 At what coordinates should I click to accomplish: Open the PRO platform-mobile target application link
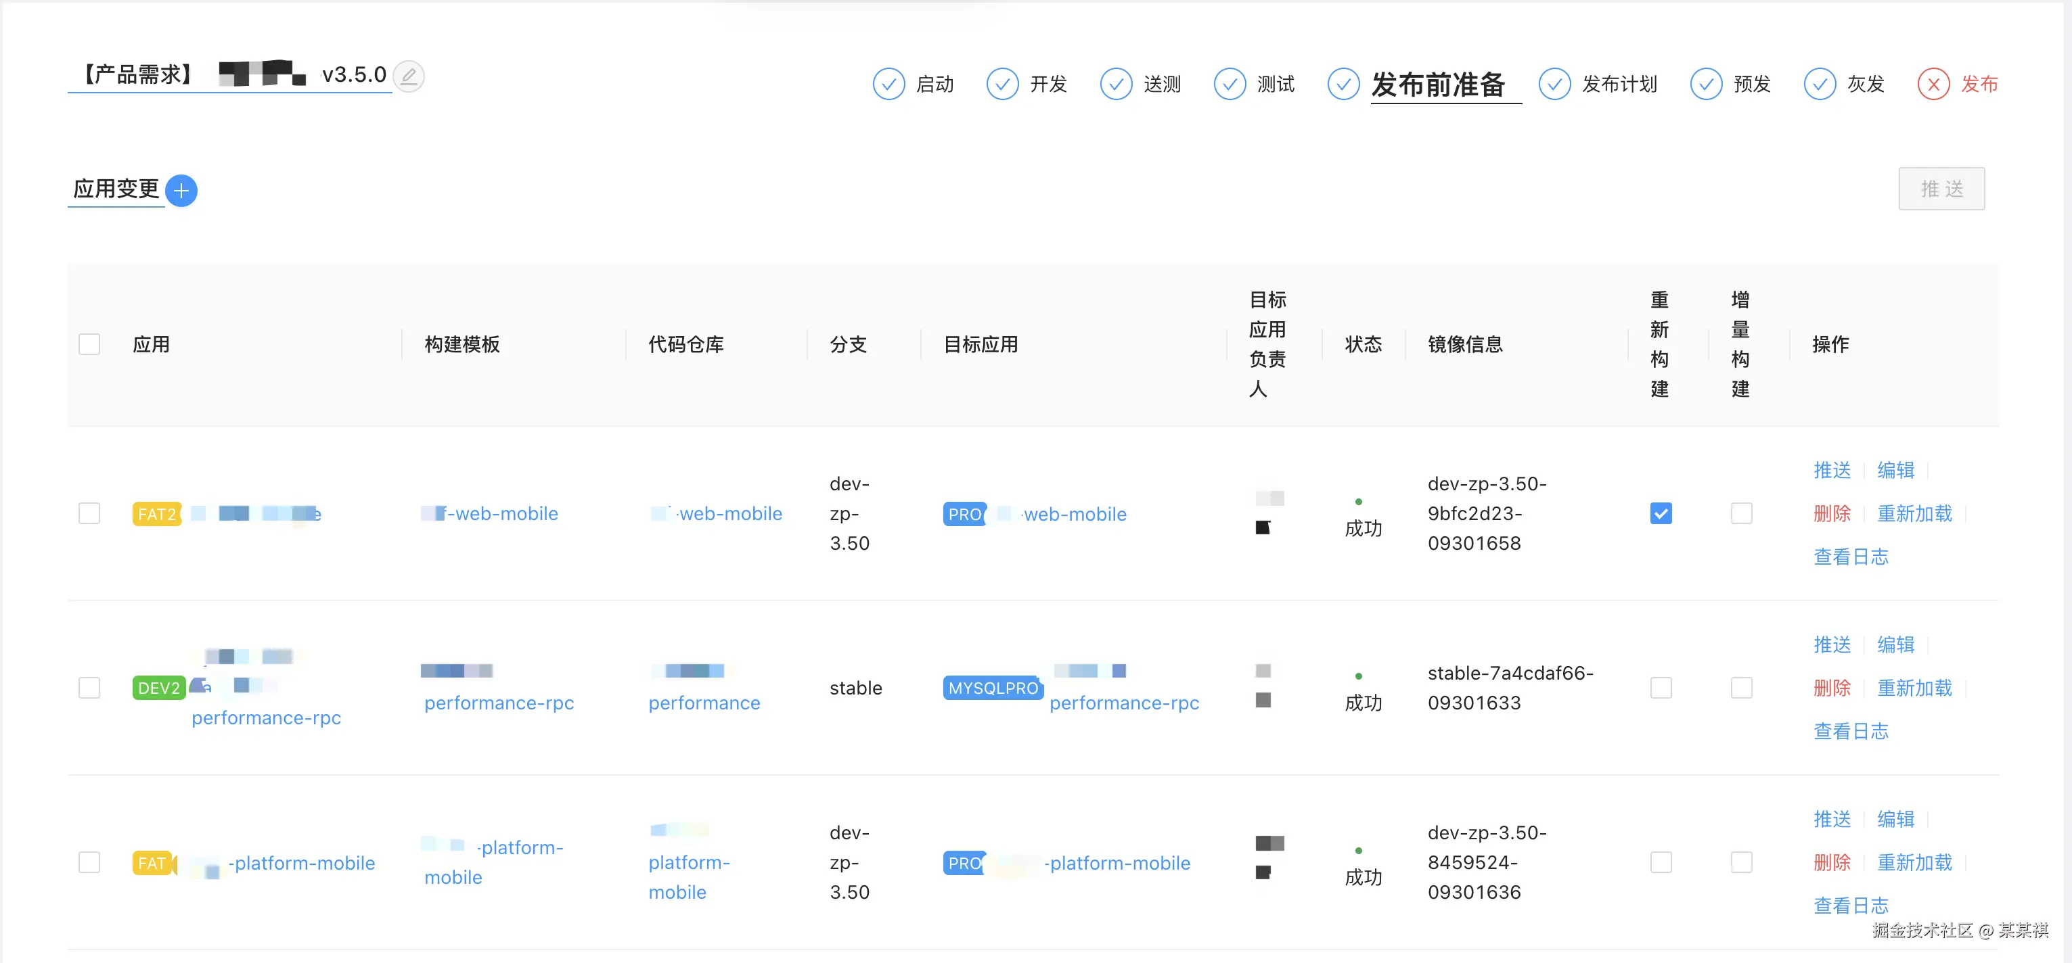[x=1119, y=862]
